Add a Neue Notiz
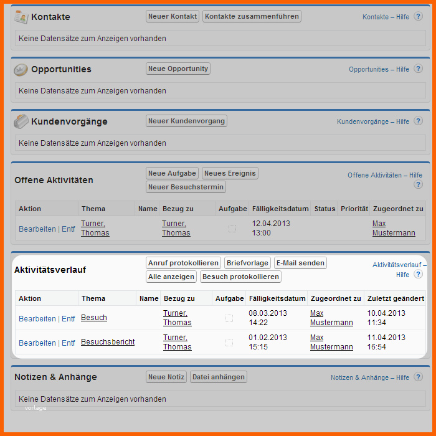Screen dimensions: 436x436 coord(166,377)
